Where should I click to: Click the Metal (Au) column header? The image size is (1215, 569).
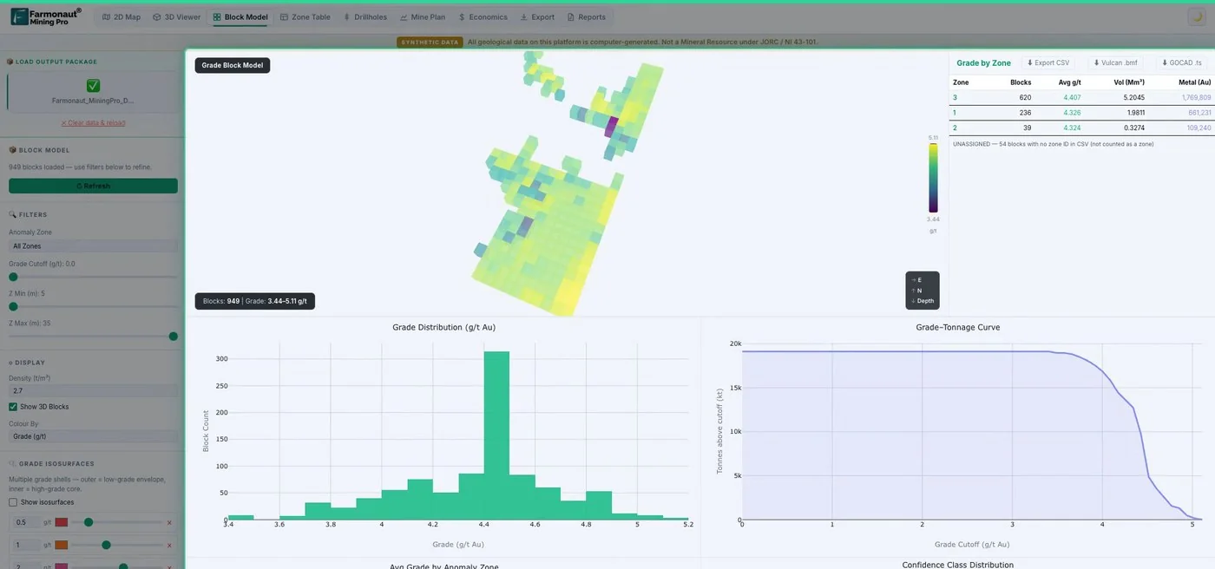tap(1193, 82)
